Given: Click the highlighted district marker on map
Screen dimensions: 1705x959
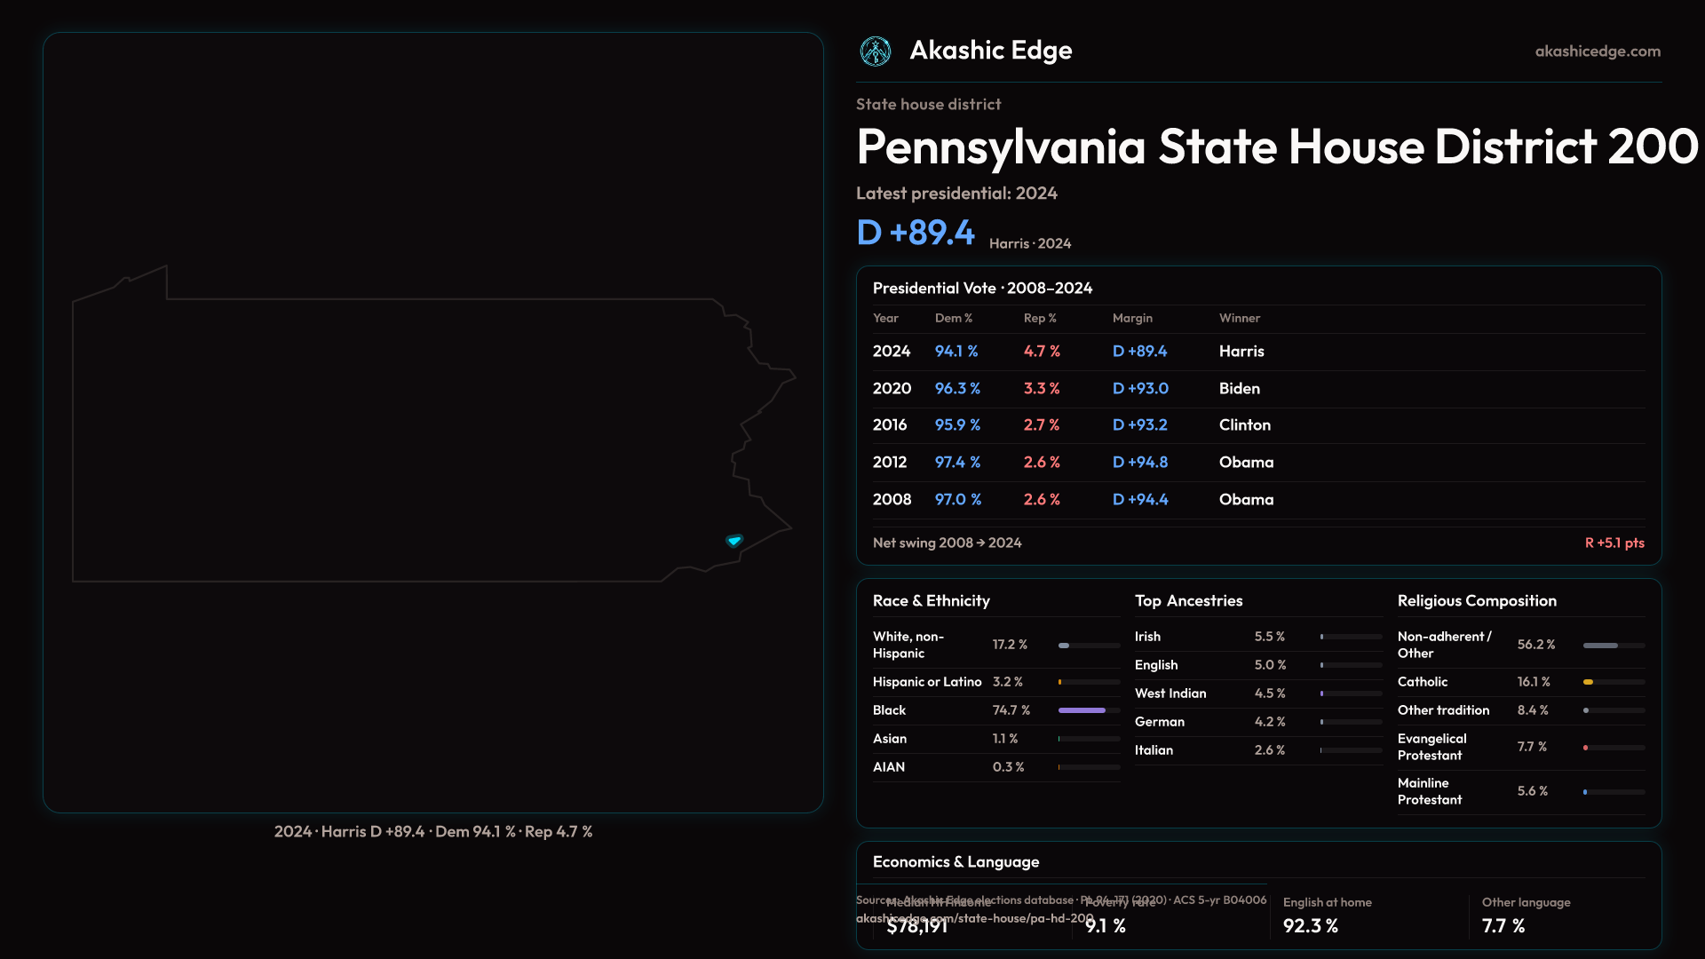Looking at the screenshot, I should 734,541.
